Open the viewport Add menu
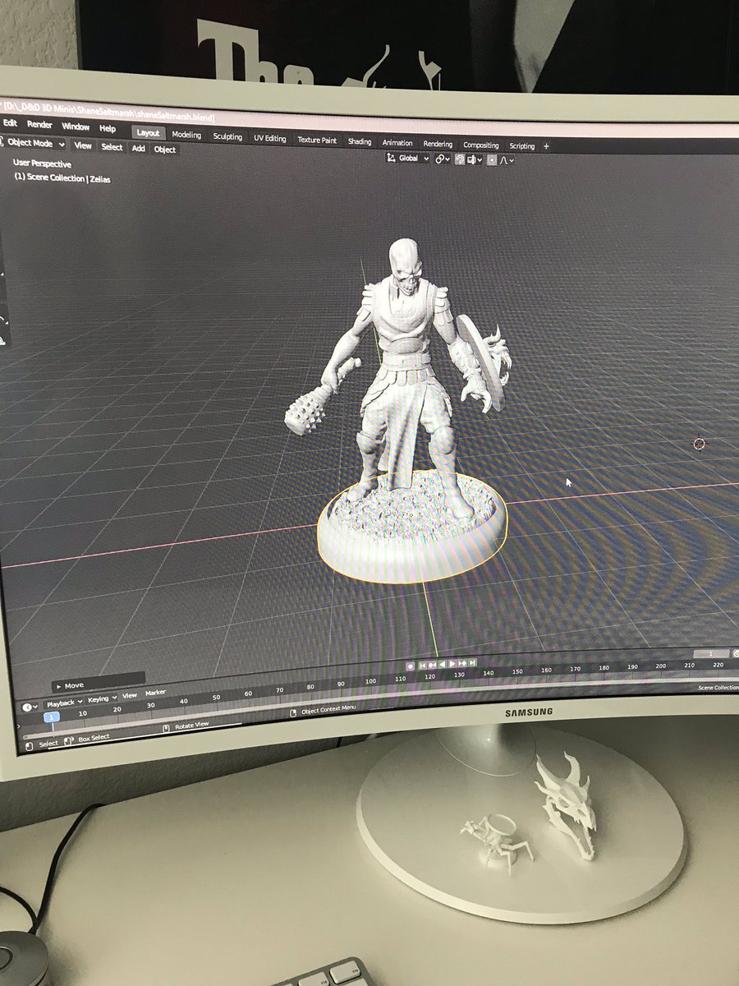Screen dimensions: 739x986 click(138, 149)
